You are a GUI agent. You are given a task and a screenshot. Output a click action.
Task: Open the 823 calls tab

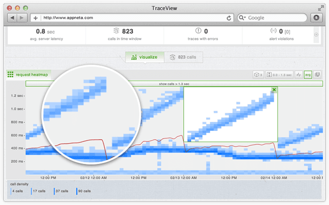(x=184, y=57)
